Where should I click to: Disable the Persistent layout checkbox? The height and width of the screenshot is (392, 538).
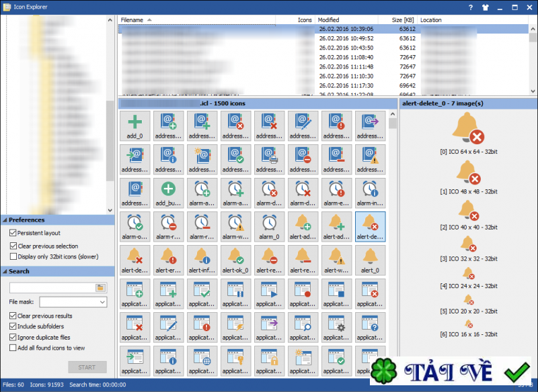pos(13,233)
